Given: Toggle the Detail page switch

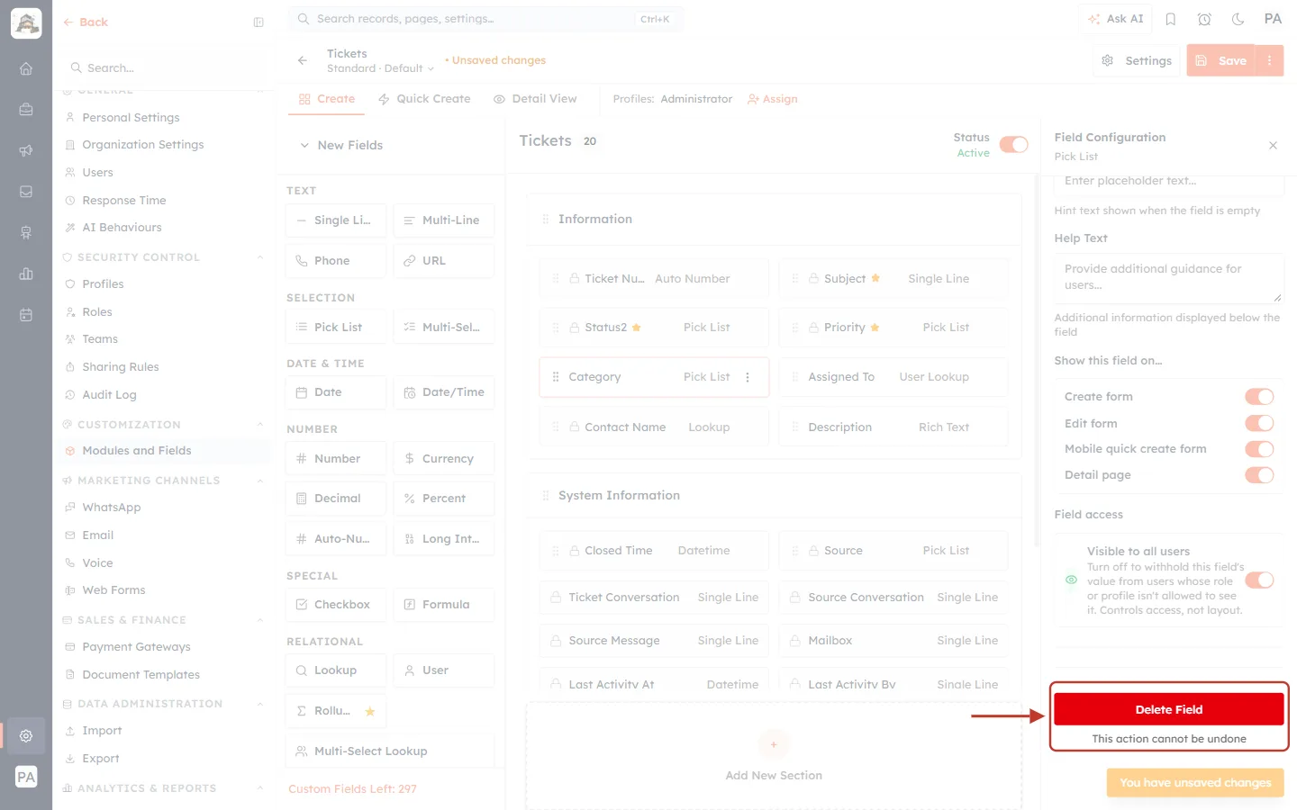Looking at the screenshot, I should 1259,475.
